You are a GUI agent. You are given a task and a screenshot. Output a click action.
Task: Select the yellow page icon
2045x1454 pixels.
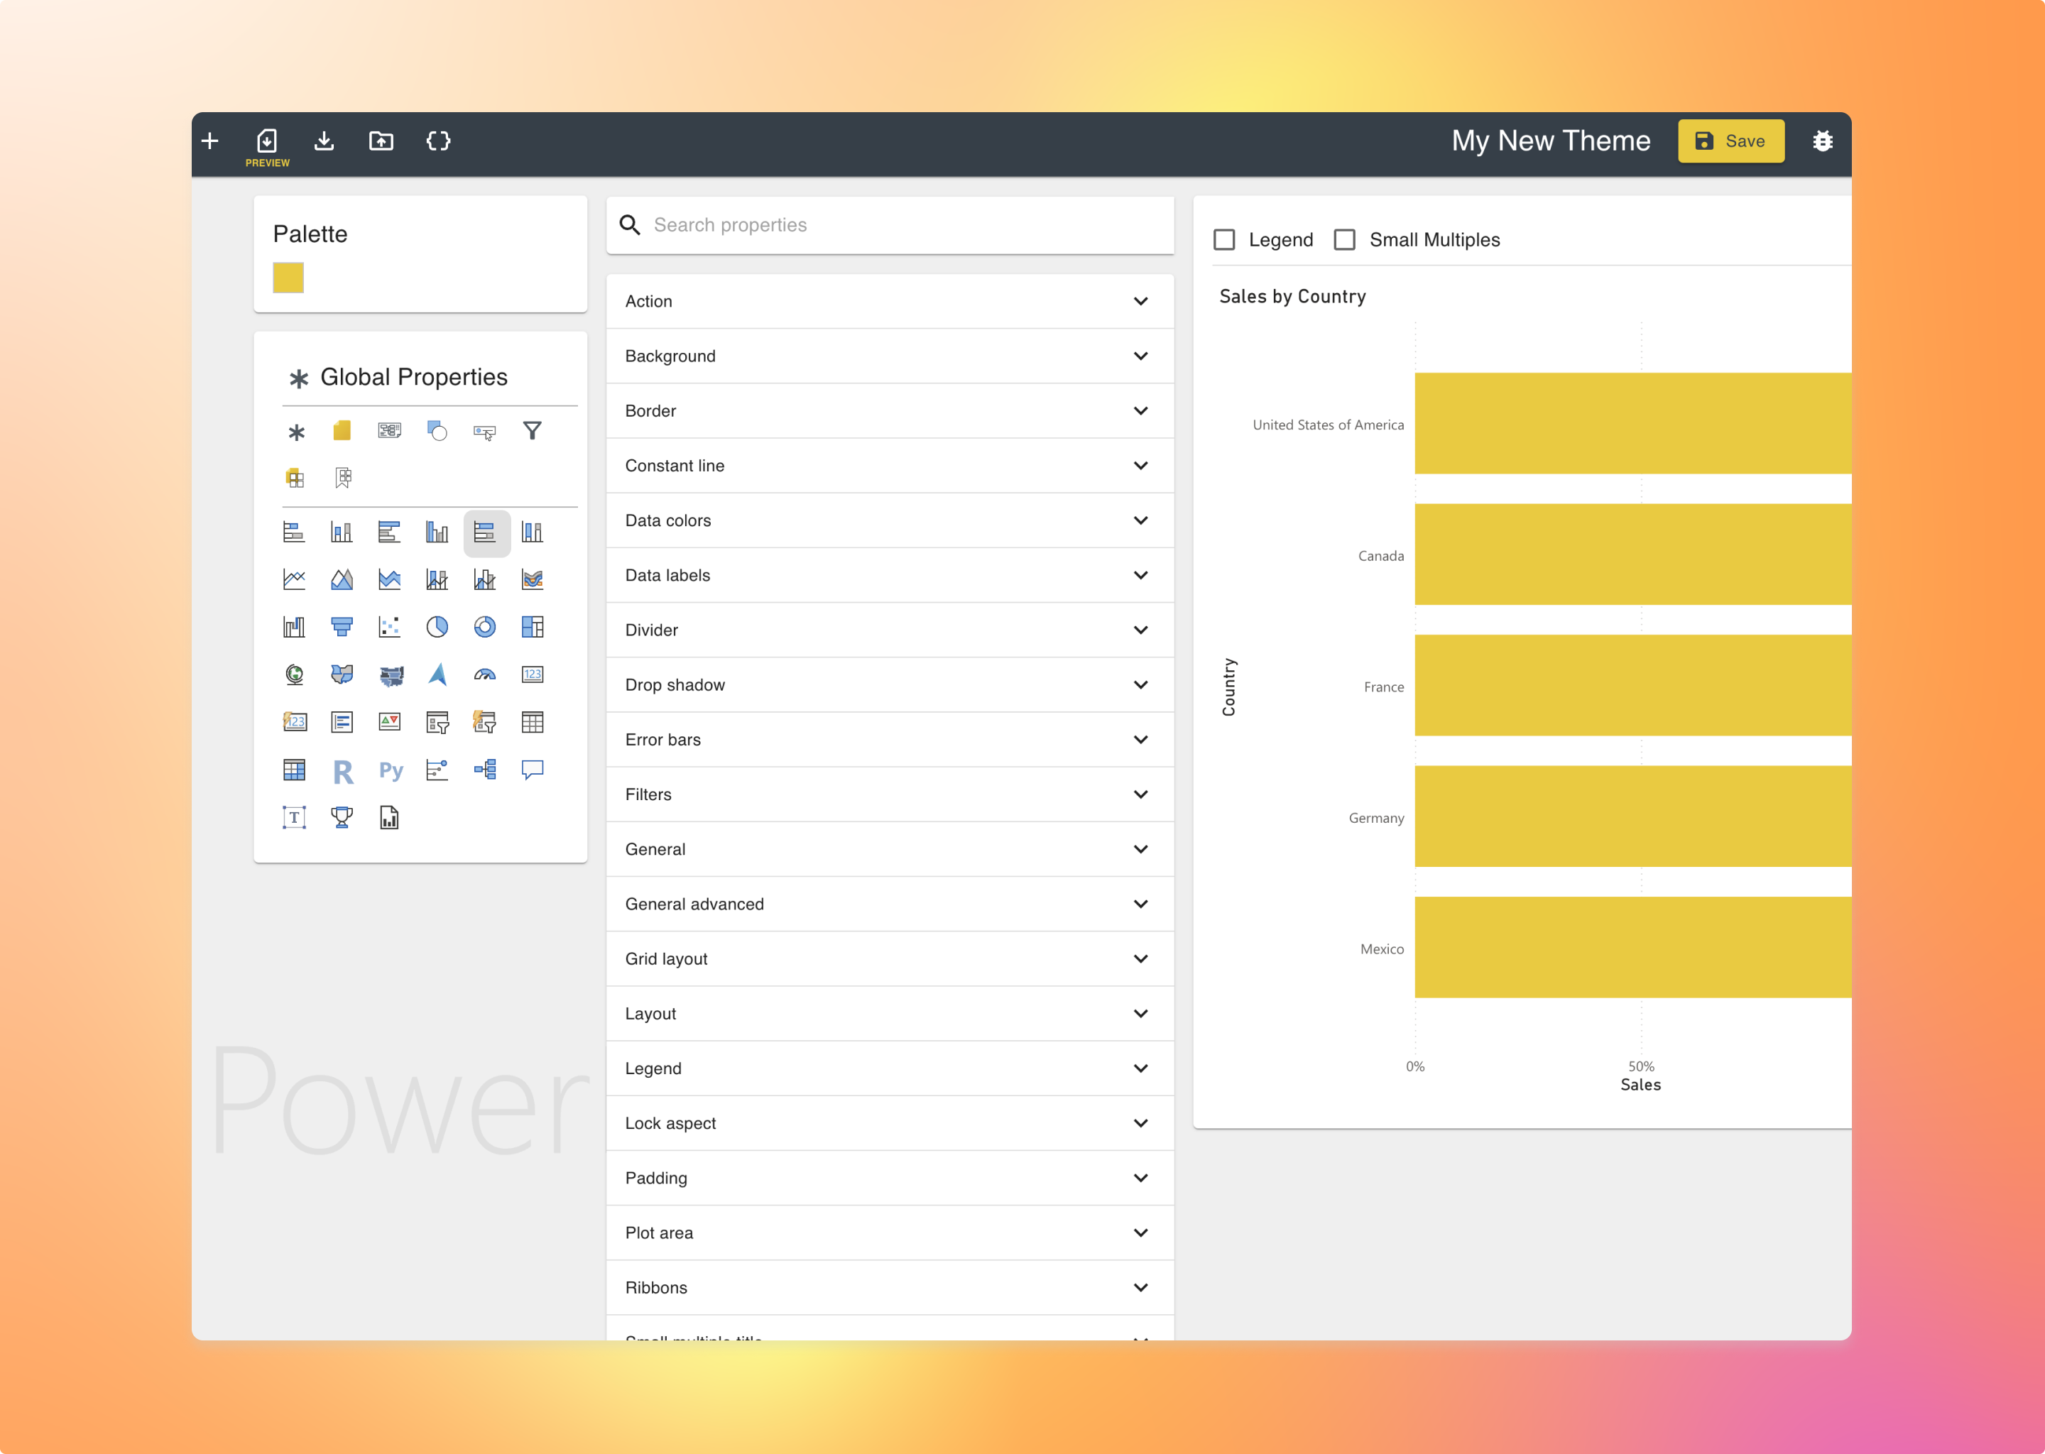(342, 431)
